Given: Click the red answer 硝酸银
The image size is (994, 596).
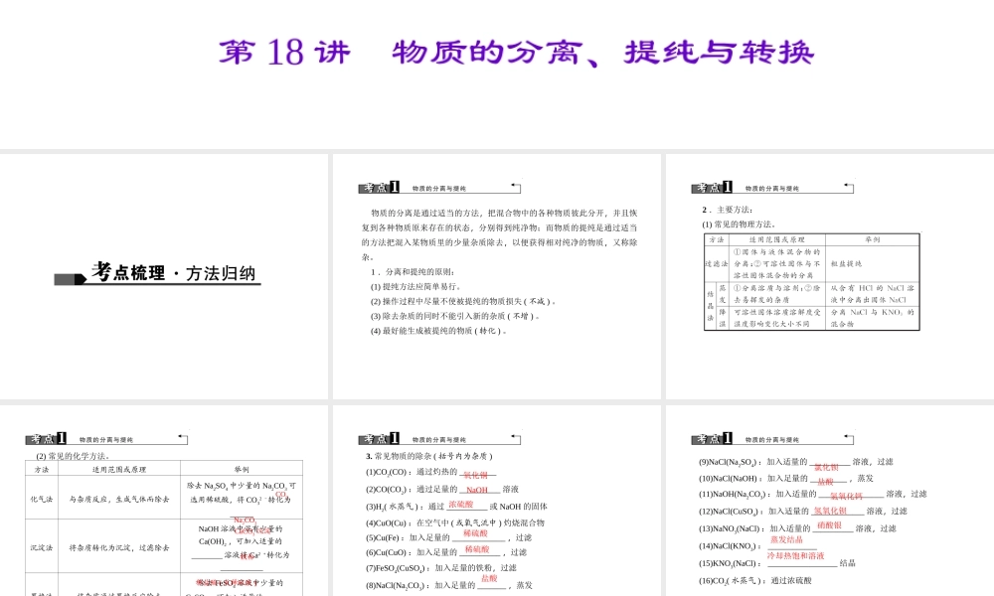Looking at the screenshot, I should tap(829, 525).
